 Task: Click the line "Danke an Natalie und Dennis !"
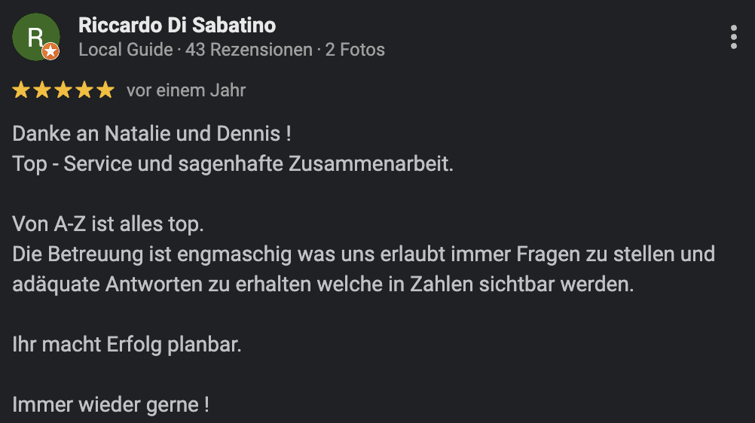click(x=151, y=135)
